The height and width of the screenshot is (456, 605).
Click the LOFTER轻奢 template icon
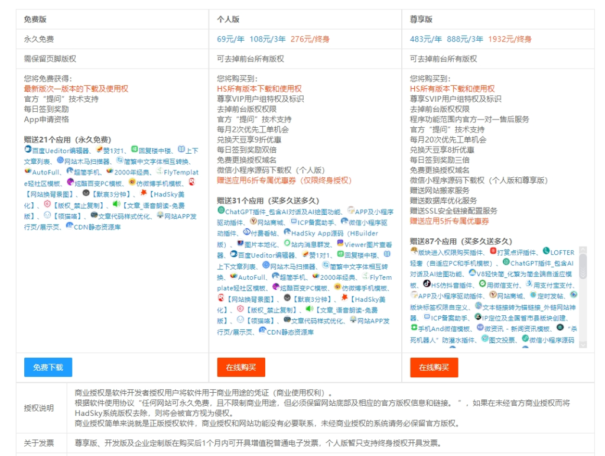(547, 251)
